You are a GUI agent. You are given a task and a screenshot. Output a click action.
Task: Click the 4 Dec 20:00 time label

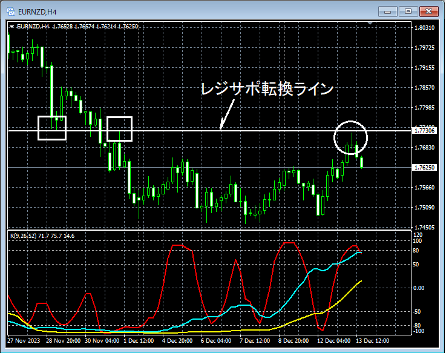click(x=177, y=341)
